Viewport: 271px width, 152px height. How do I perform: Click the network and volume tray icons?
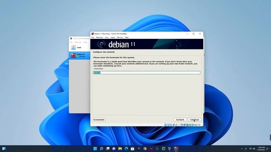tap(252, 149)
